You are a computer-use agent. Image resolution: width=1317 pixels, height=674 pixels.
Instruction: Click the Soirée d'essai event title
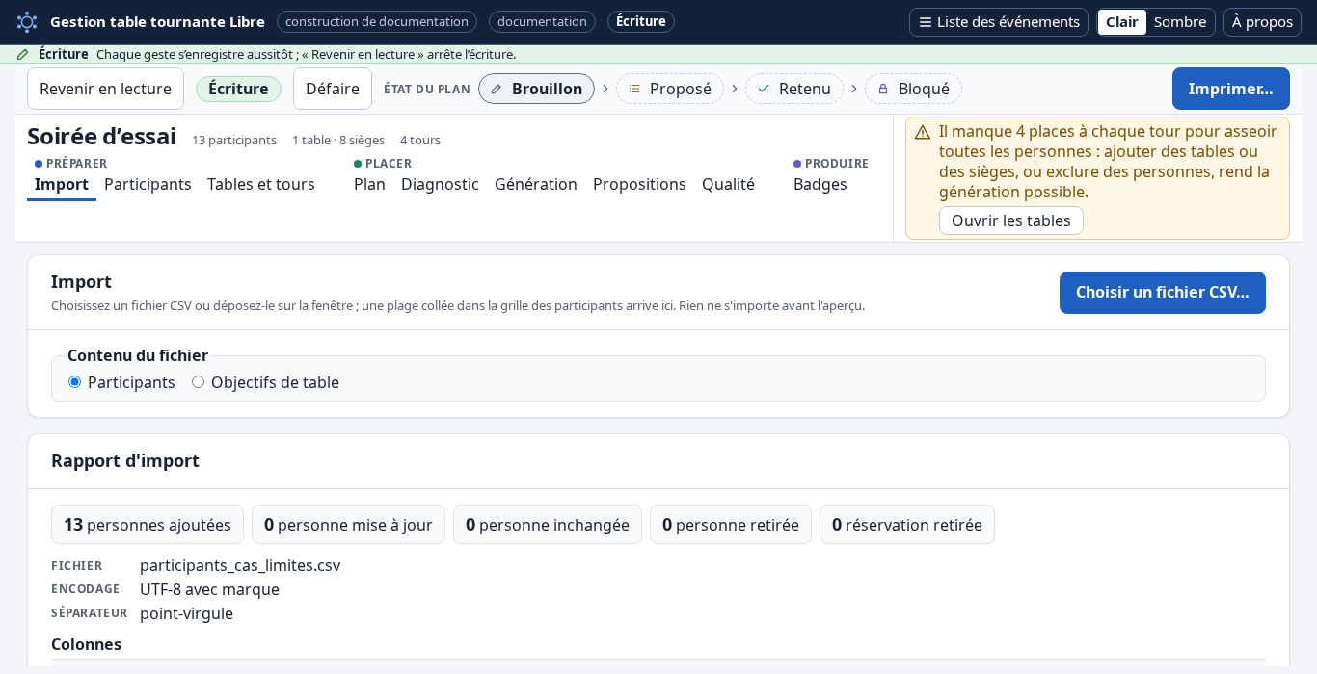tap(101, 137)
